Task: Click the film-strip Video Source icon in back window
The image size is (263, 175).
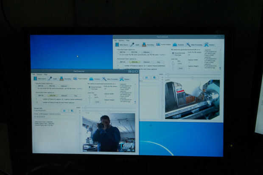Action: [117, 44]
